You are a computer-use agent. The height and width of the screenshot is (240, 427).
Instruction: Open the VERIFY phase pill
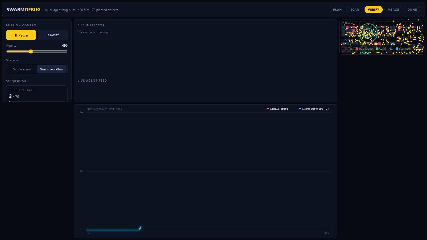pyautogui.click(x=373, y=10)
